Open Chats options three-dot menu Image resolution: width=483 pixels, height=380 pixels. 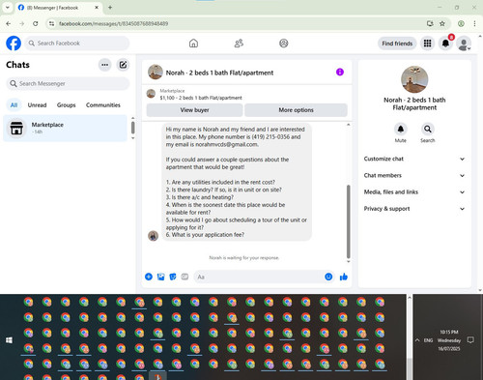pyautogui.click(x=104, y=65)
